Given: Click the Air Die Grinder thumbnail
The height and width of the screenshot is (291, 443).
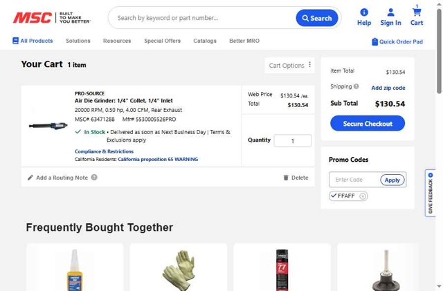Looking at the screenshot, I should [x=47, y=125].
